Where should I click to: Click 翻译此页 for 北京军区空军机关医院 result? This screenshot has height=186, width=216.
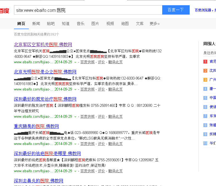116,62
